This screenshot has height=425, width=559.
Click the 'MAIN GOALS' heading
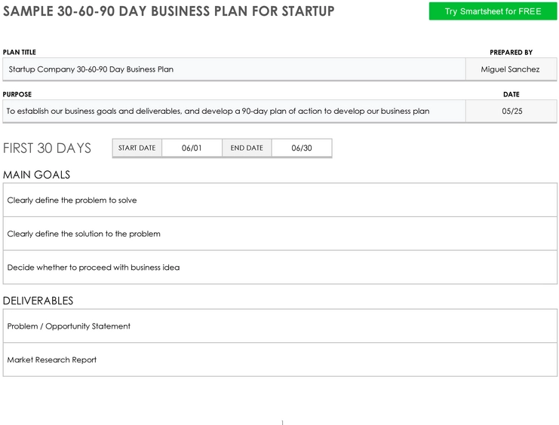[x=36, y=175]
